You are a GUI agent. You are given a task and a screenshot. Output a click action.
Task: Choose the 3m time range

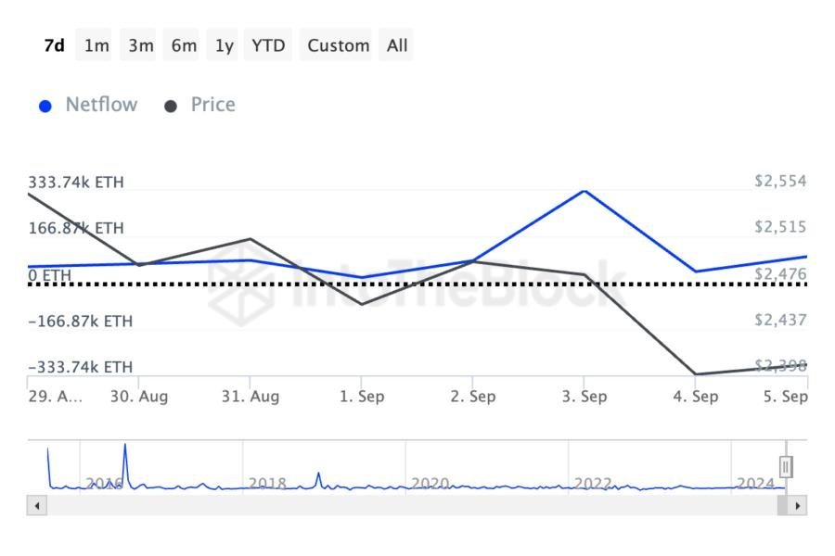point(140,45)
